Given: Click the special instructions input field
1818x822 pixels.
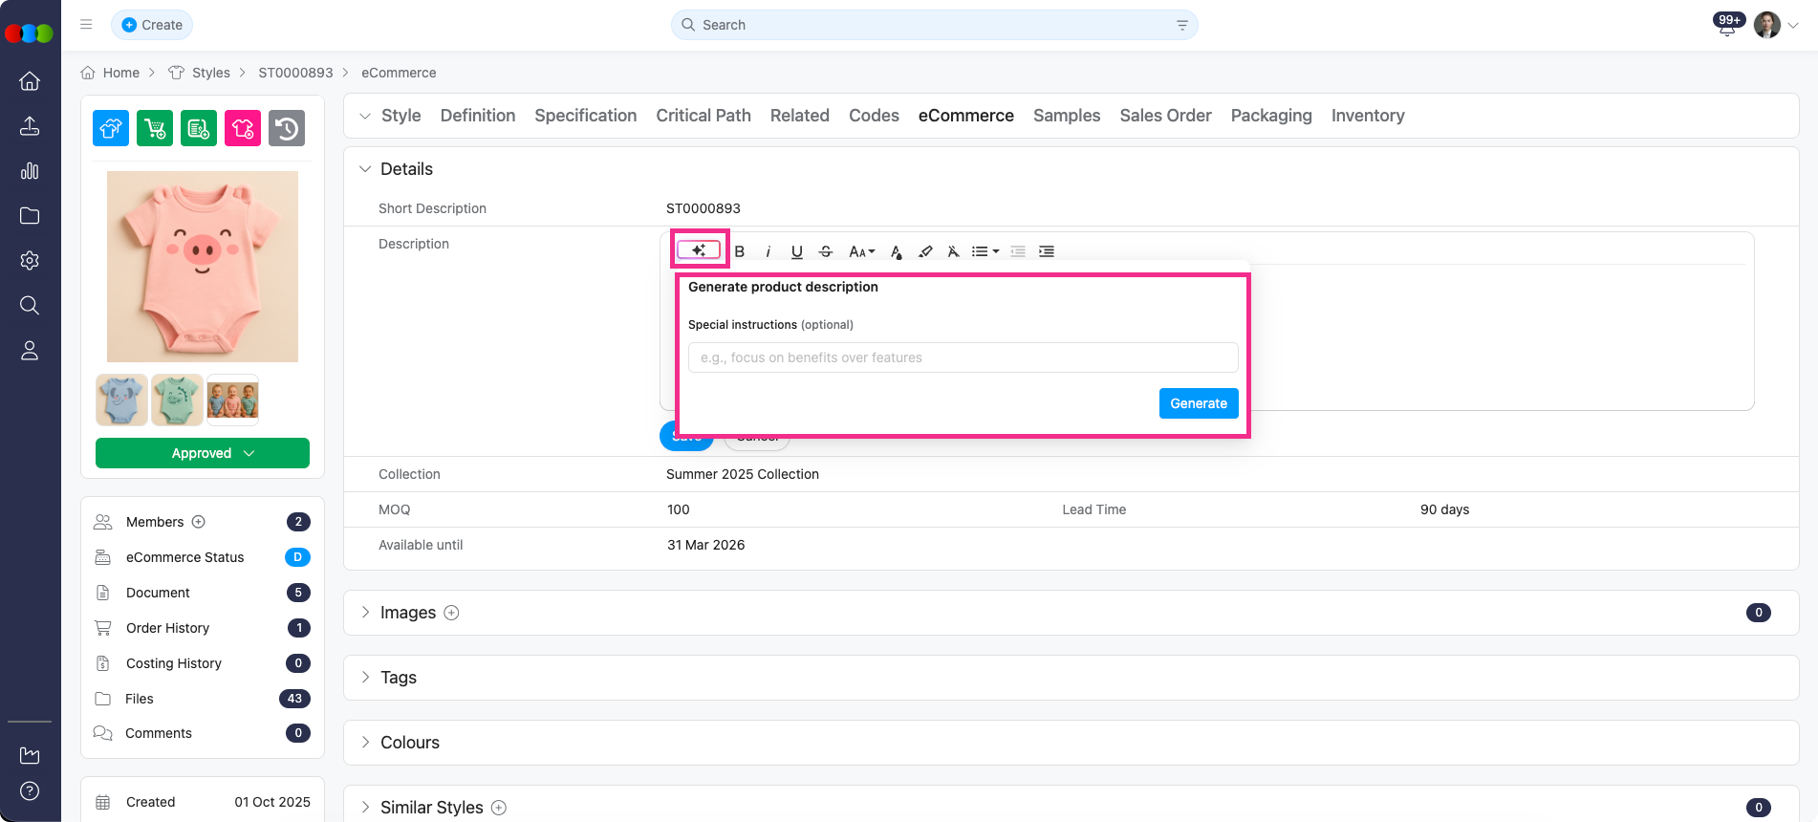Looking at the screenshot, I should point(963,357).
